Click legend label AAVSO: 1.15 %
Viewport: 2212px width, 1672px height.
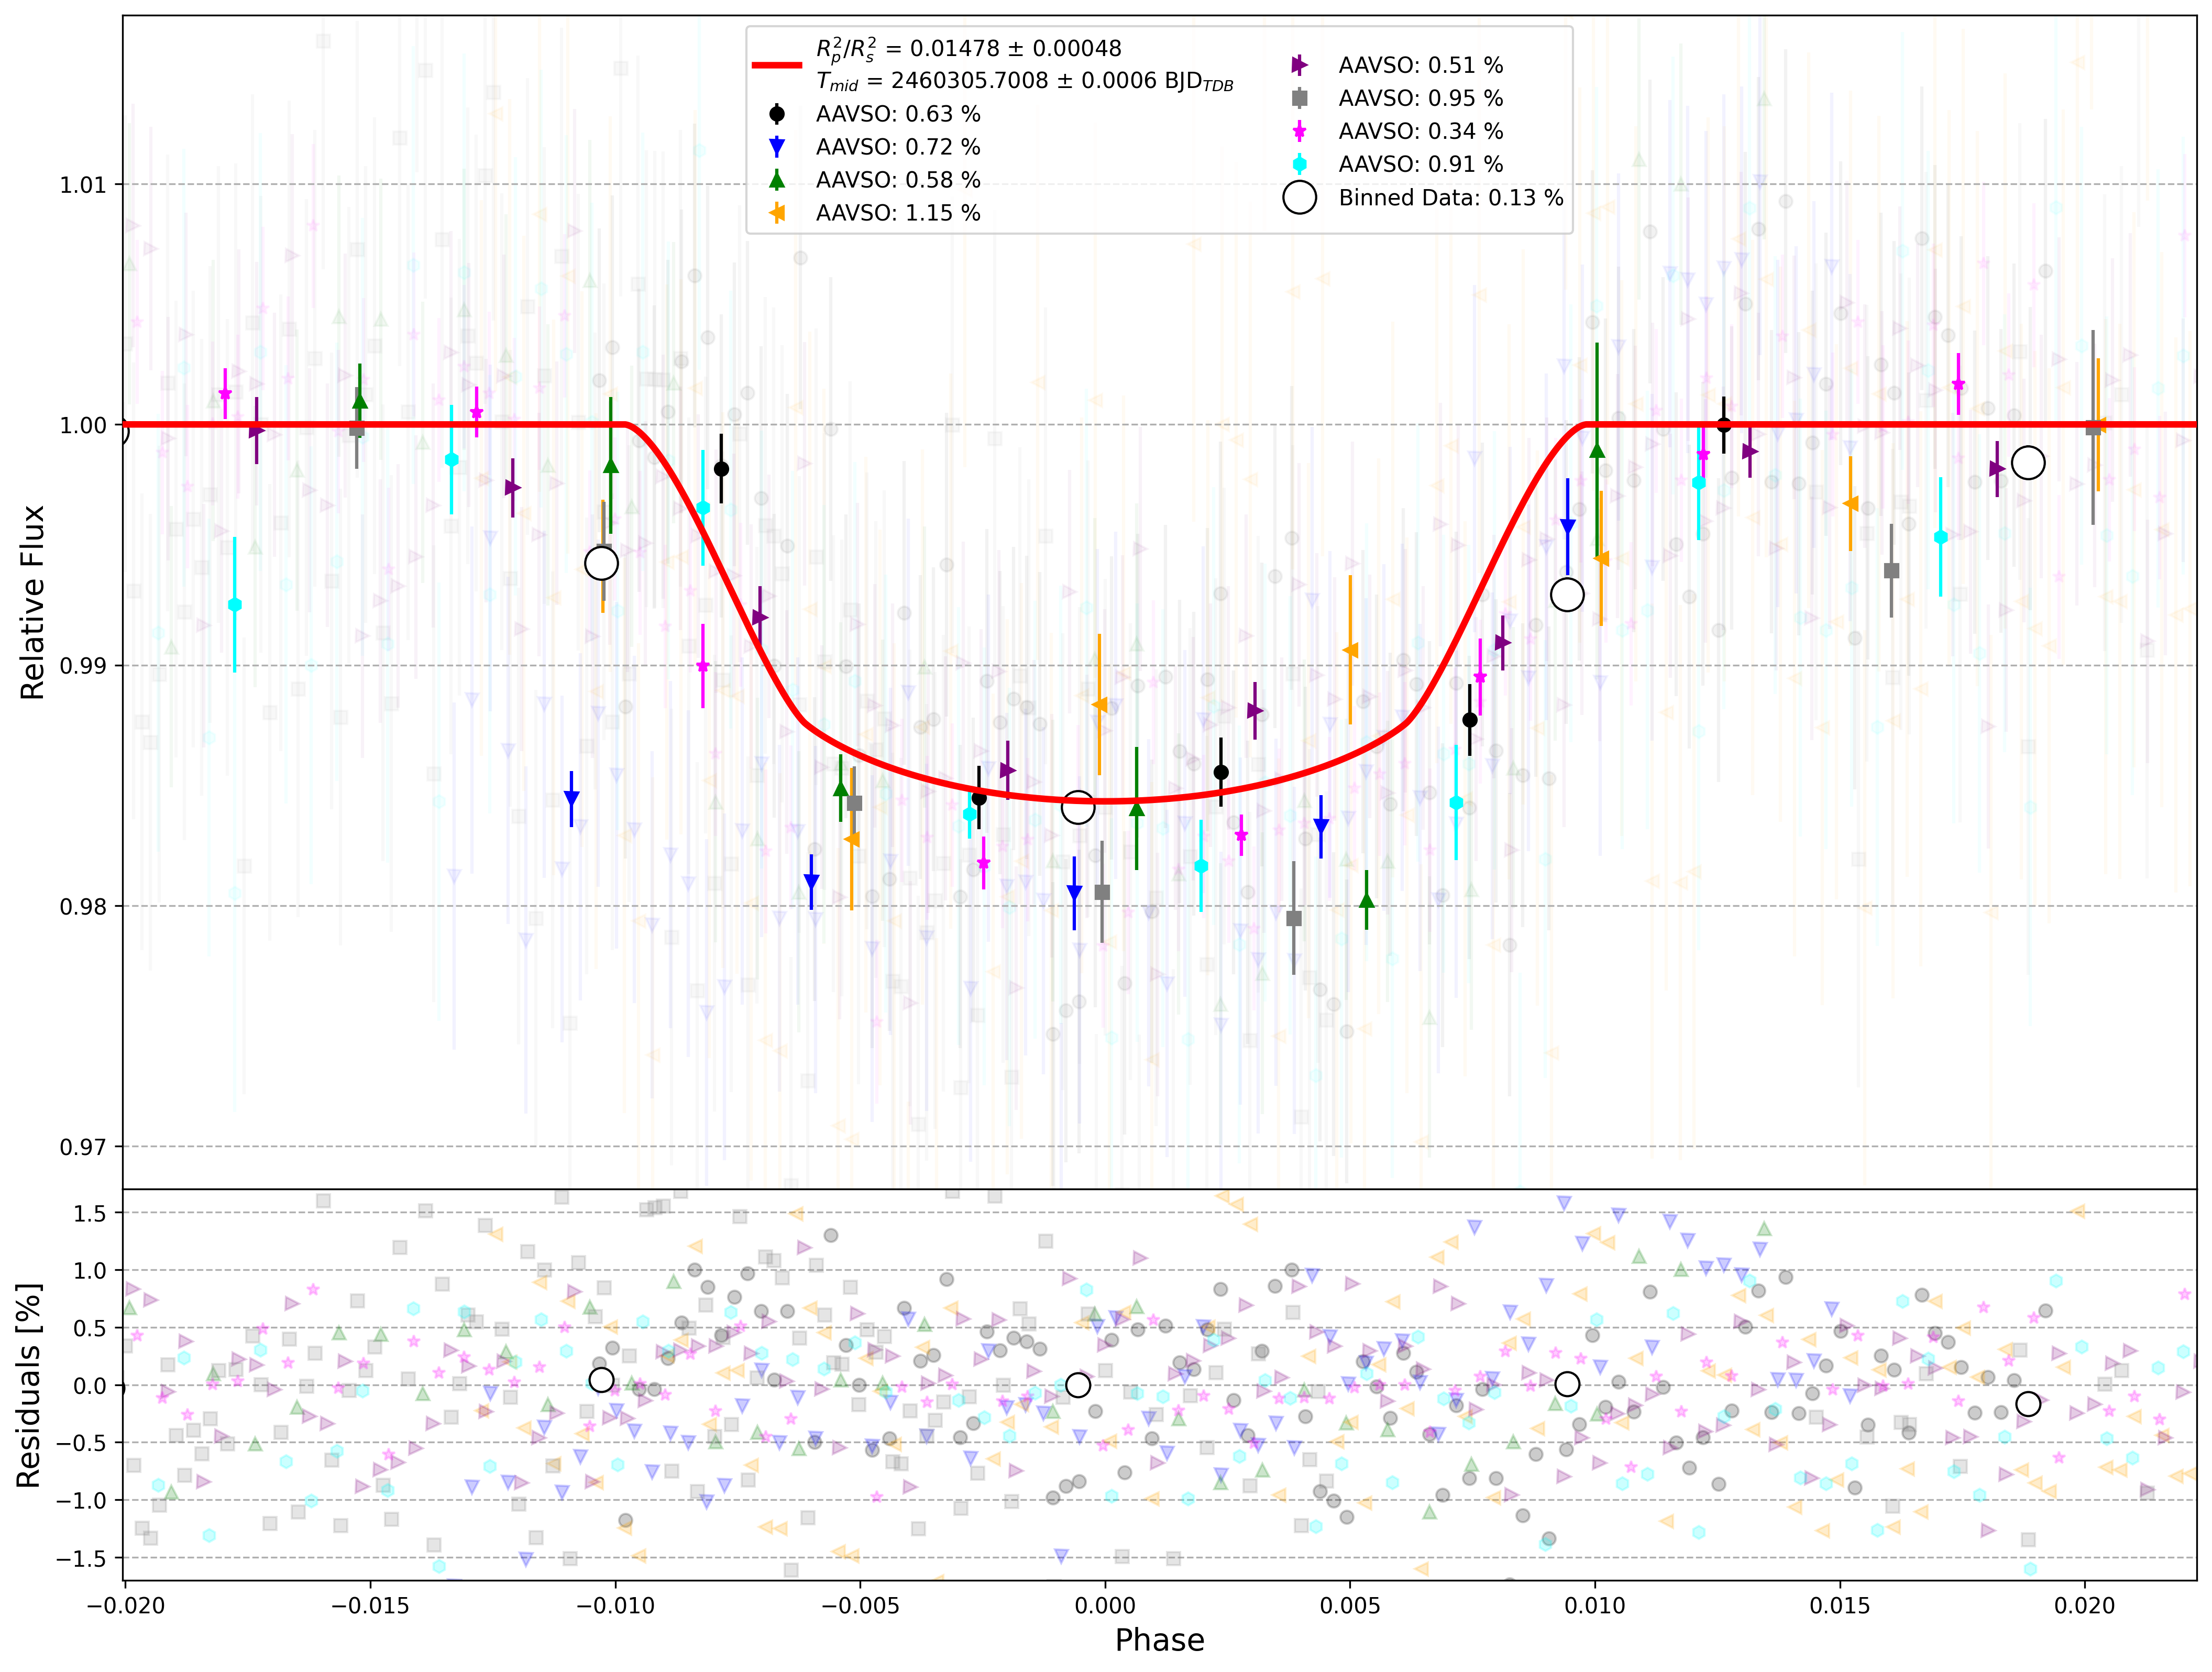(x=898, y=213)
